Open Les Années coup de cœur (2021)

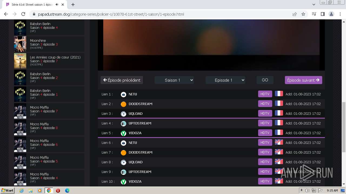(x=49, y=61)
